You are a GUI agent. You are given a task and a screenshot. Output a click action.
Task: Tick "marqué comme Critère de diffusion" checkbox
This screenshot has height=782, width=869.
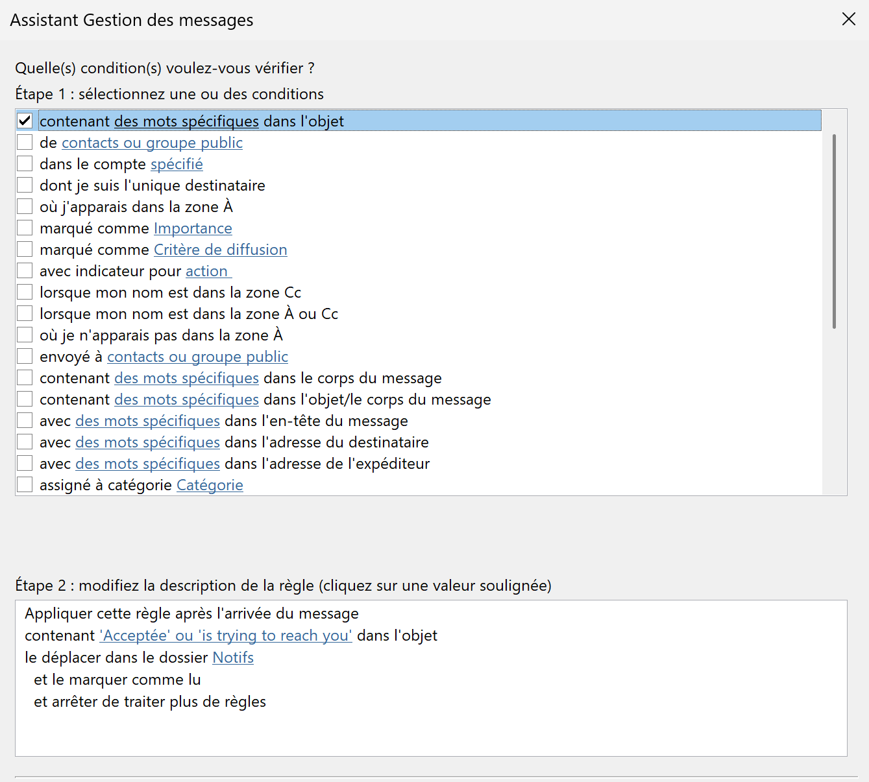pyautogui.click(x=25, y=249)
